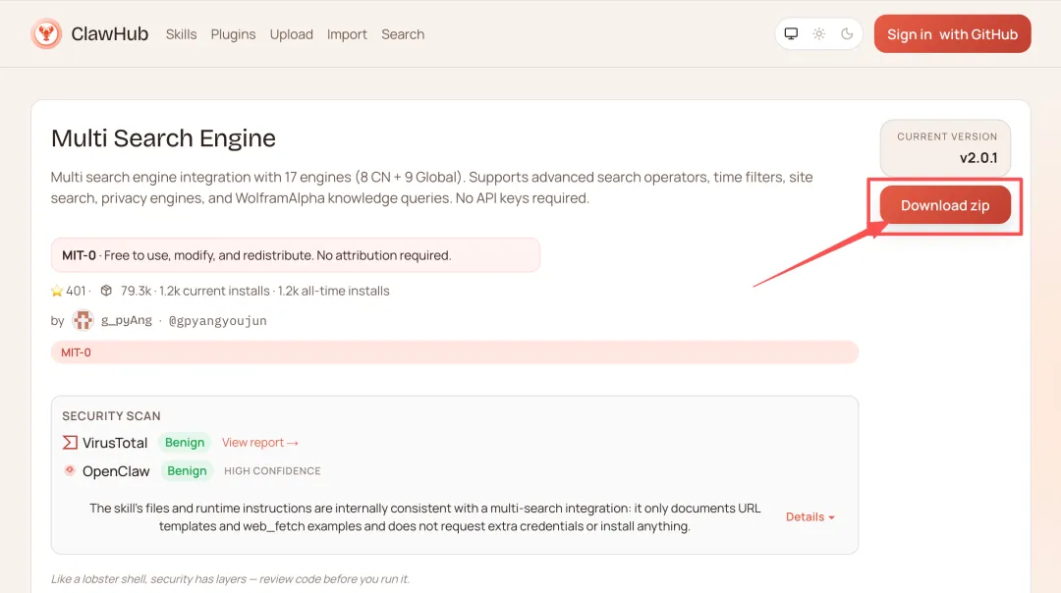The image size is (1061, 593).
Task: Click the Download zip button
Action: (x=945, y=205)
